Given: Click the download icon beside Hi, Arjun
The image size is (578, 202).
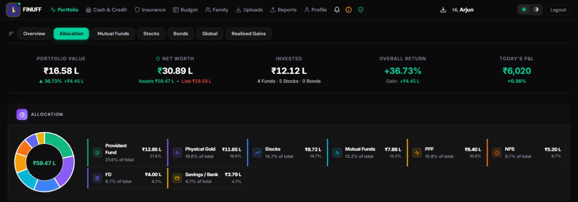Looking at the screenshot, I should pyautogui.click(x=443, y=10).
